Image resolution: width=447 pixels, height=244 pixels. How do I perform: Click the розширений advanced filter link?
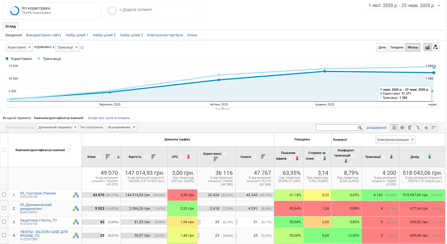pos(376,128)
